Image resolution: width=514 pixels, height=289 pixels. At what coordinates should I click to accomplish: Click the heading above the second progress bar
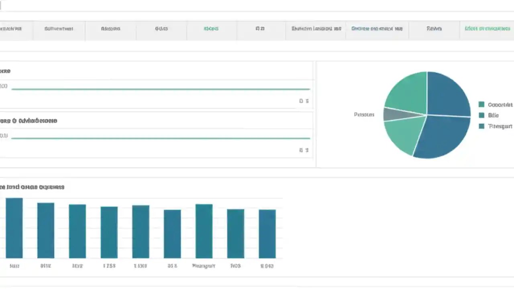(28, 120)
